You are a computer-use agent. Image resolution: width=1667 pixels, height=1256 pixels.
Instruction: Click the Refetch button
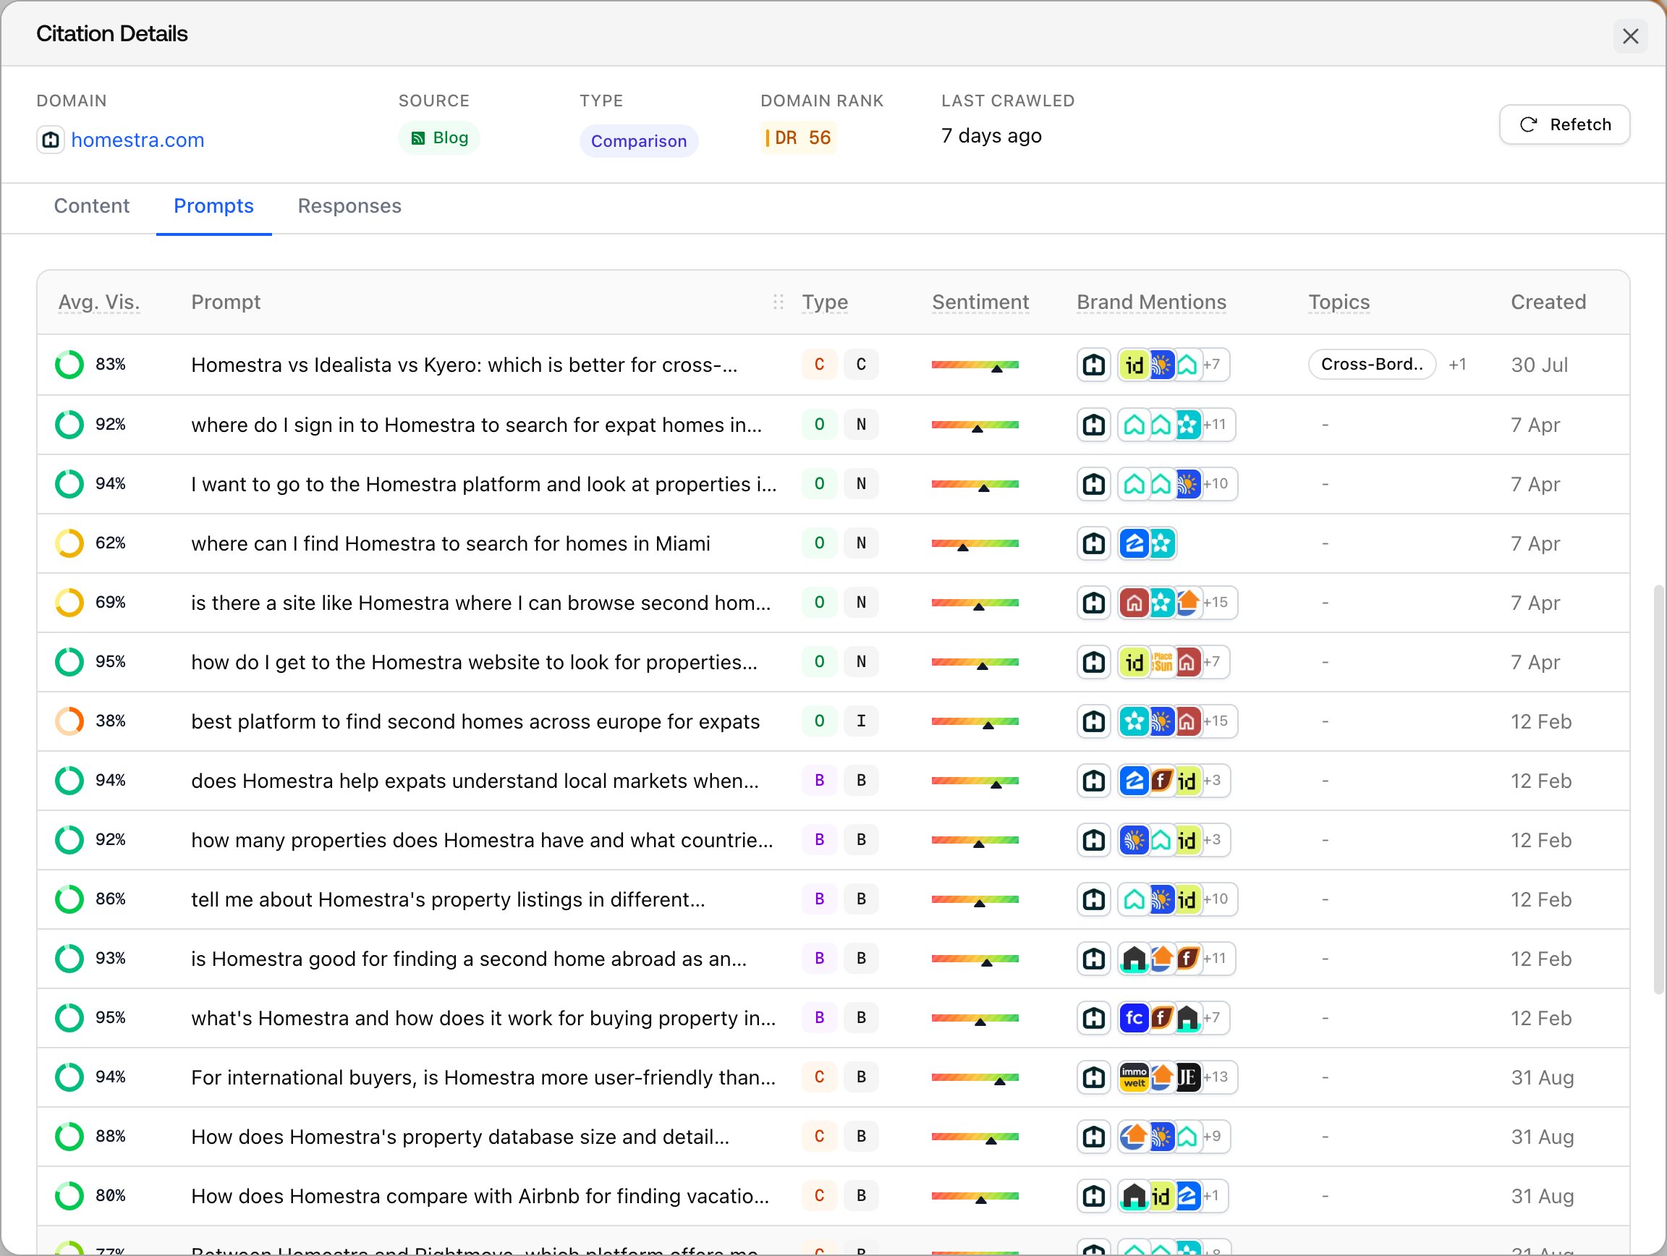[1564, 124]
